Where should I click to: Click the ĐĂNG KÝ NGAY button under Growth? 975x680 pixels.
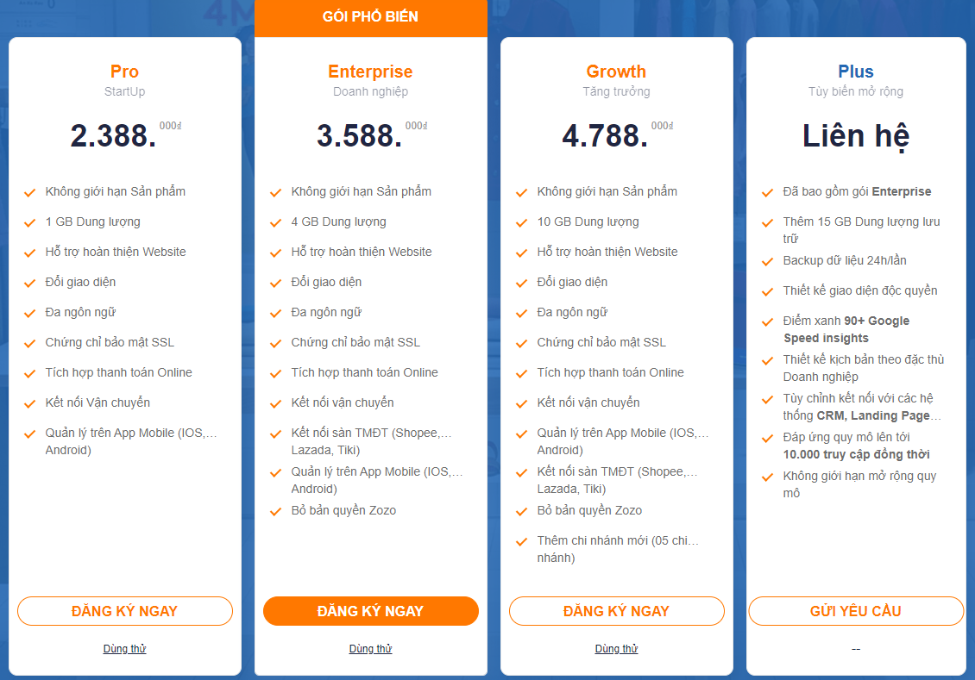[616, 611]
